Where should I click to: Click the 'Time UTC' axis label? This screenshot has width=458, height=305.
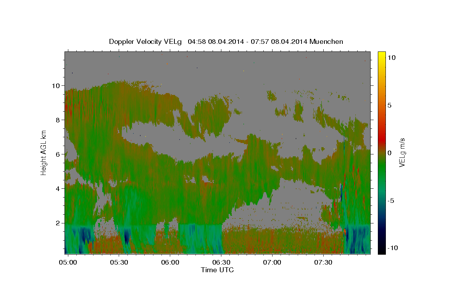coord(217,270)
